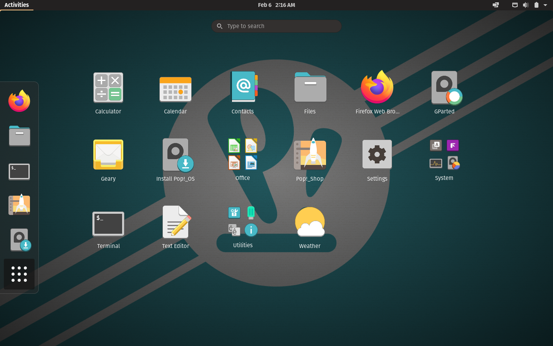Image resolution: width=553 pixels, height=346 pixels.
Task: Expand the Office app folder
Action: 242,154
